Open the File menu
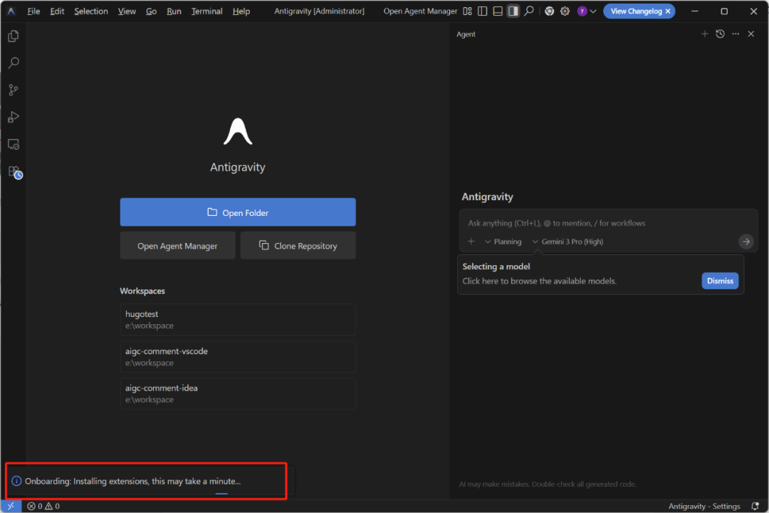Screen dimensions: 769x513 pyautogui.click(x=33, y=11)
